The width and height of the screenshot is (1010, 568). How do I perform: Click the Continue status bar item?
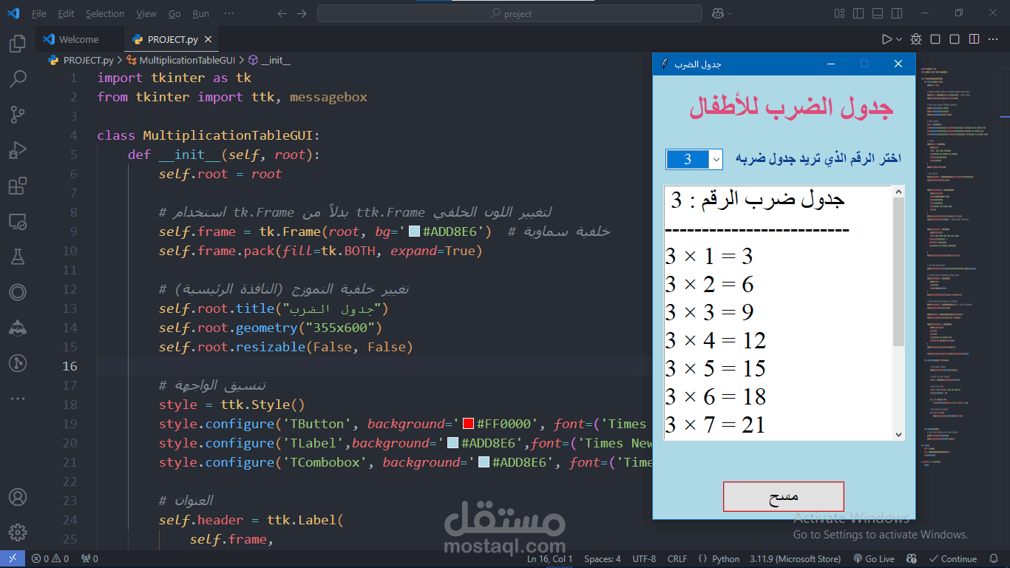953,559
